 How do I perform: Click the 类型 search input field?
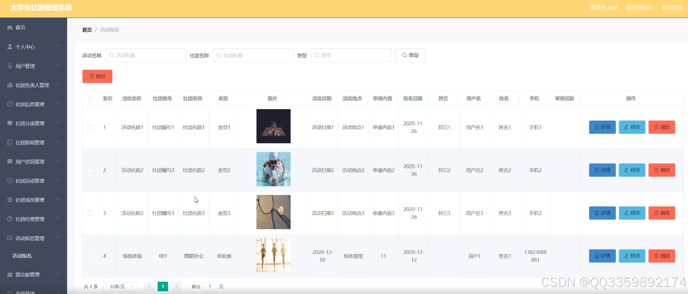click(351, 55)
